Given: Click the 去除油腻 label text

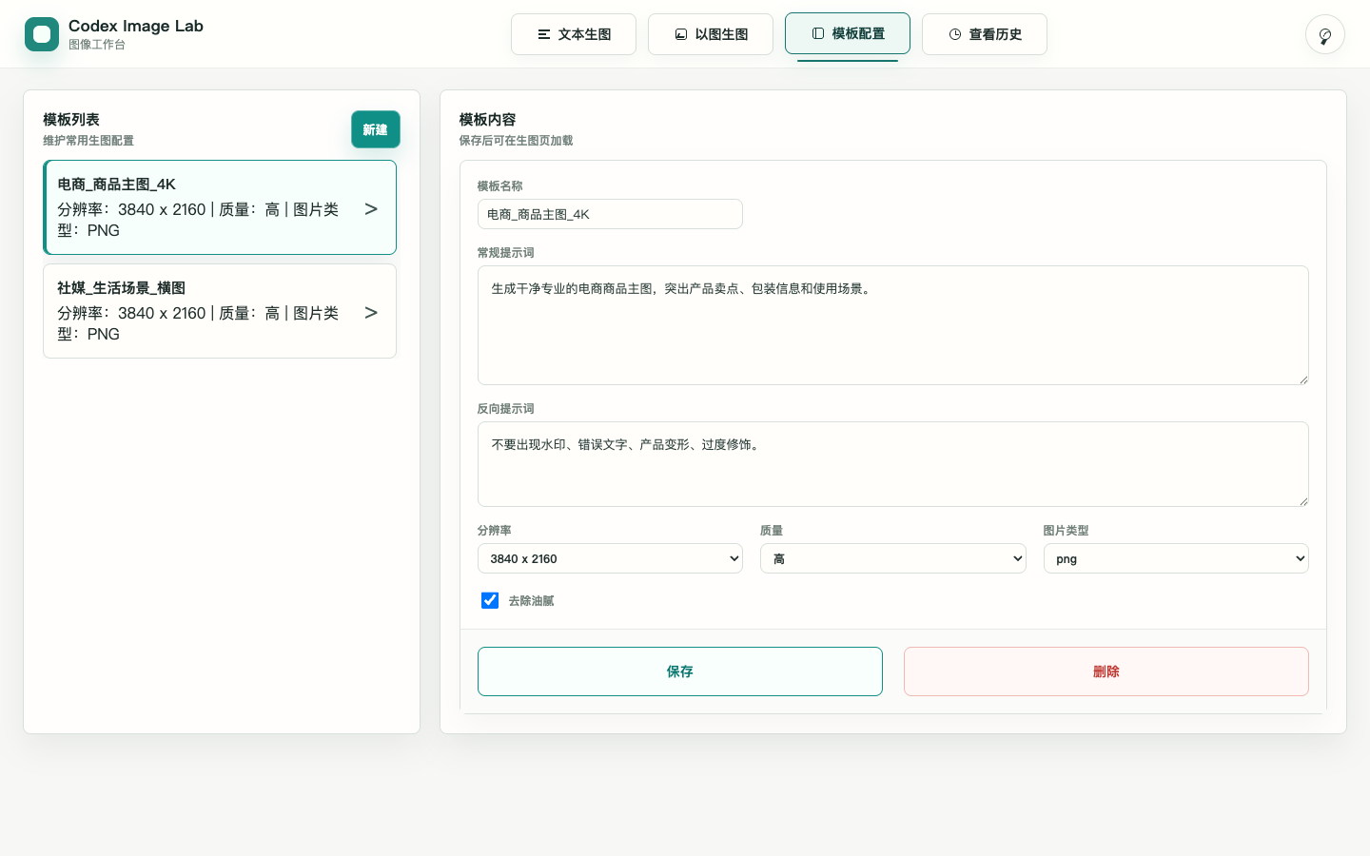Looking at the screenshot, I should point(531,601).
